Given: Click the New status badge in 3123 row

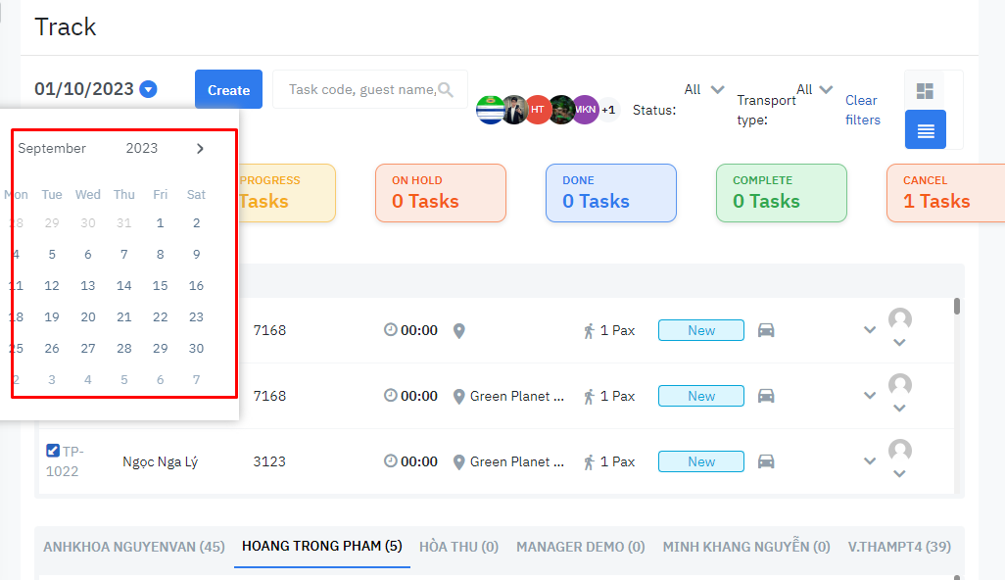Looking at the screenshot, I should click(x=701, y=461).
